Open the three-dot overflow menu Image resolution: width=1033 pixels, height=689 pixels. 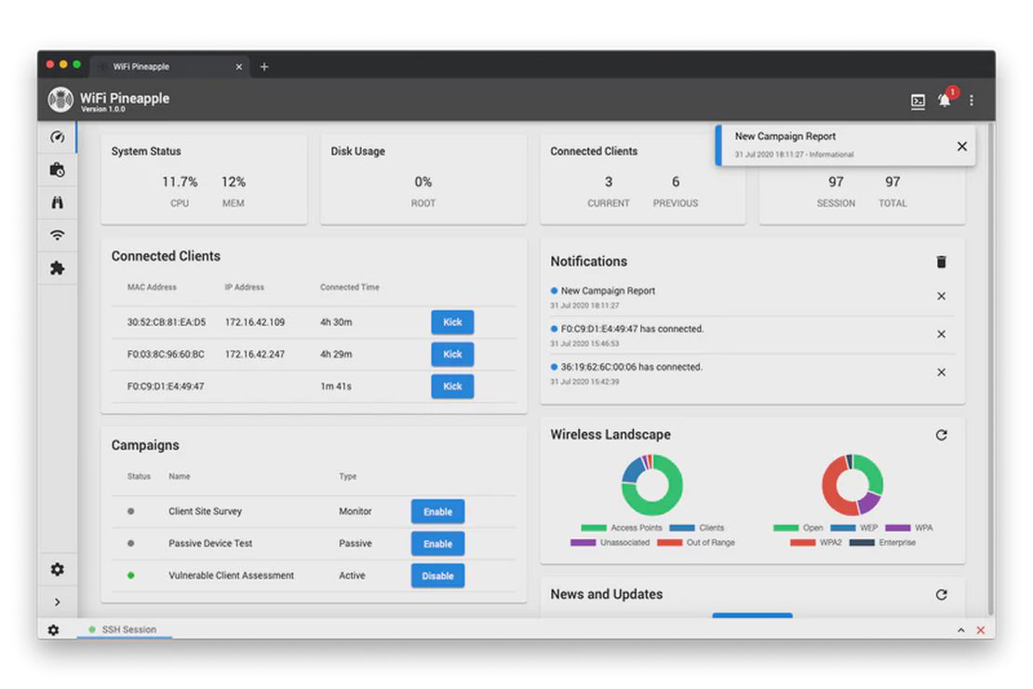(972, 101)
